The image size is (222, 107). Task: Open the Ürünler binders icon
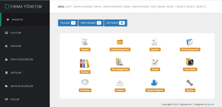(x=85, y=63)
